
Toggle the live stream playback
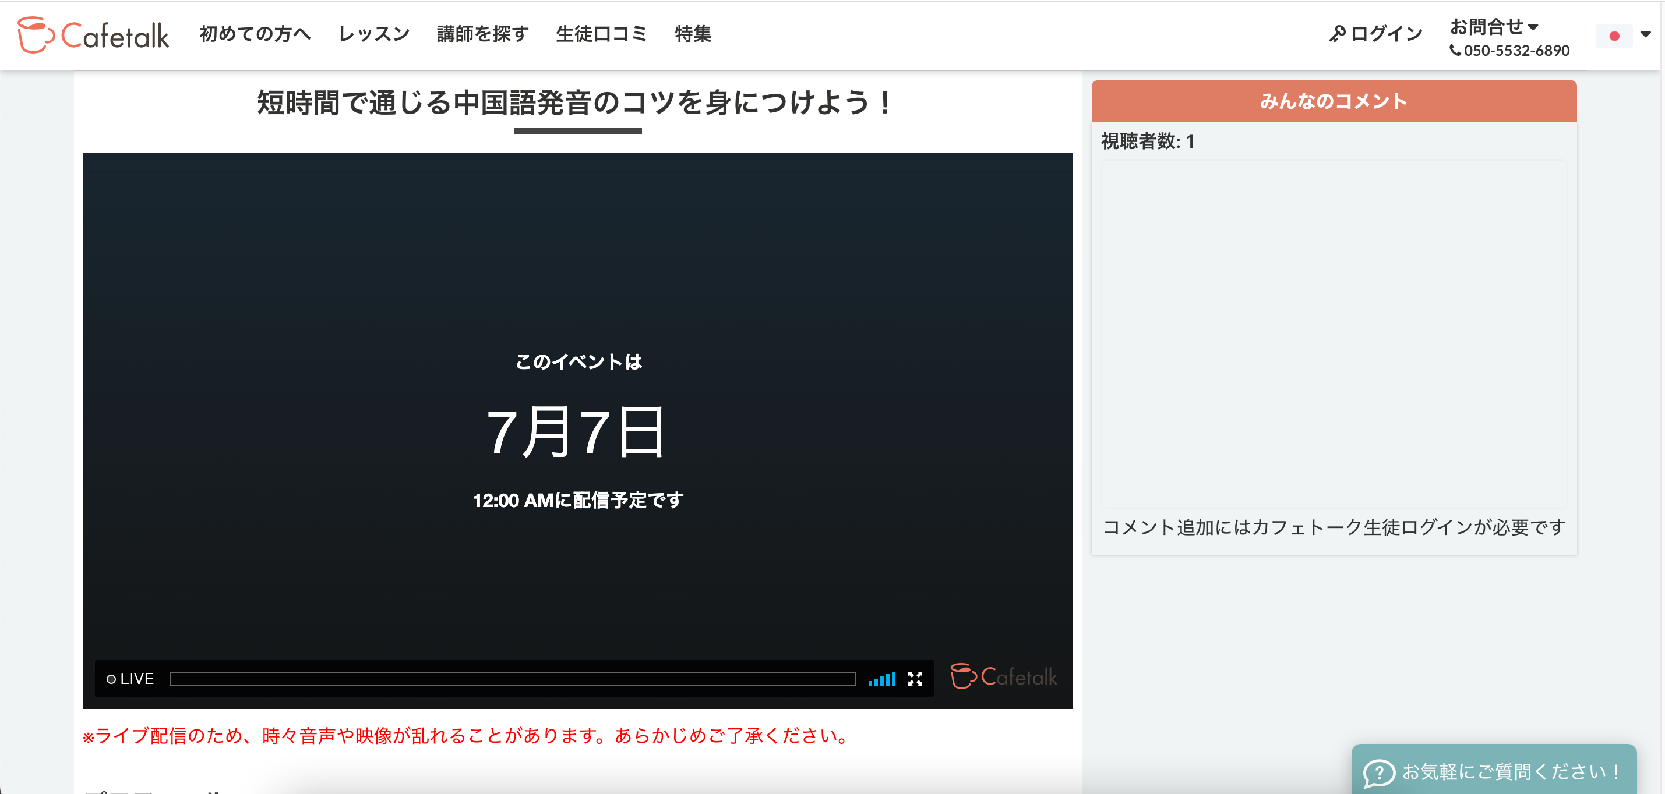[x=578, y=426]
